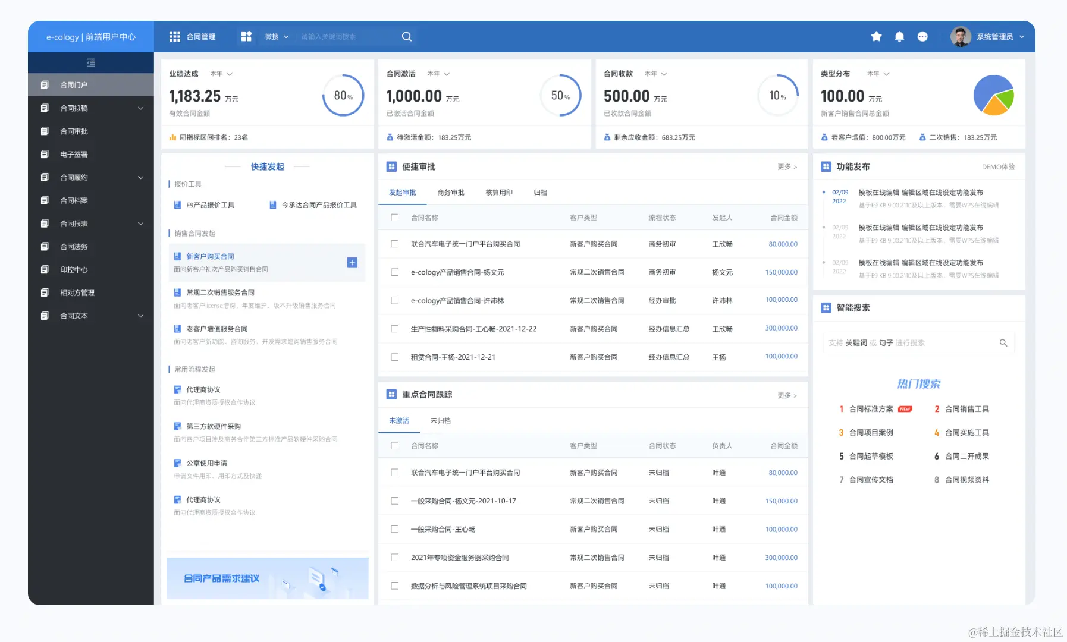Switch to the 商务审批 tab
1067x642 pixels.
(x=451, y=193)
